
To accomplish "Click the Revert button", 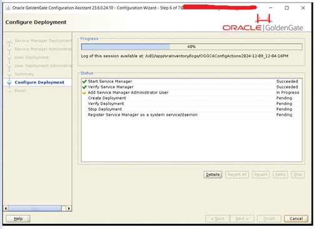I will coord(260,175).
